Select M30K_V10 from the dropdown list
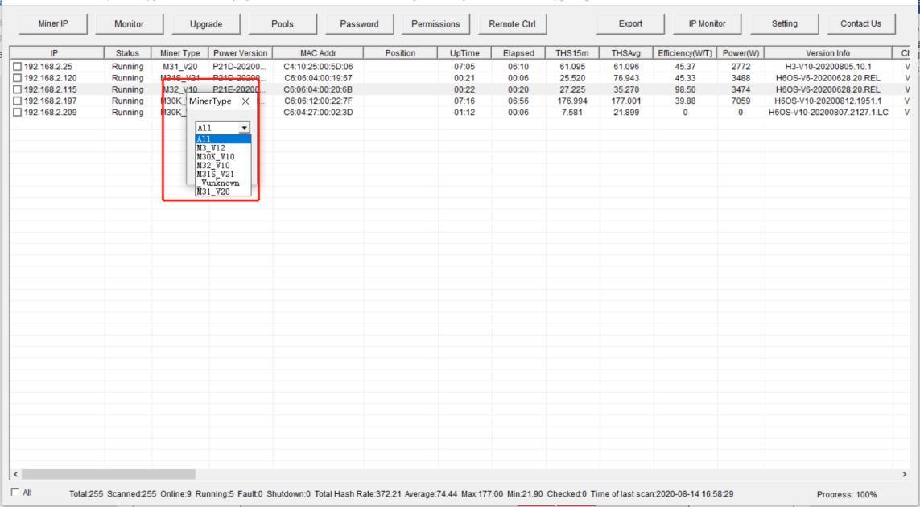The width and height of the screenshot is (920, 507). tap(215, 156)
